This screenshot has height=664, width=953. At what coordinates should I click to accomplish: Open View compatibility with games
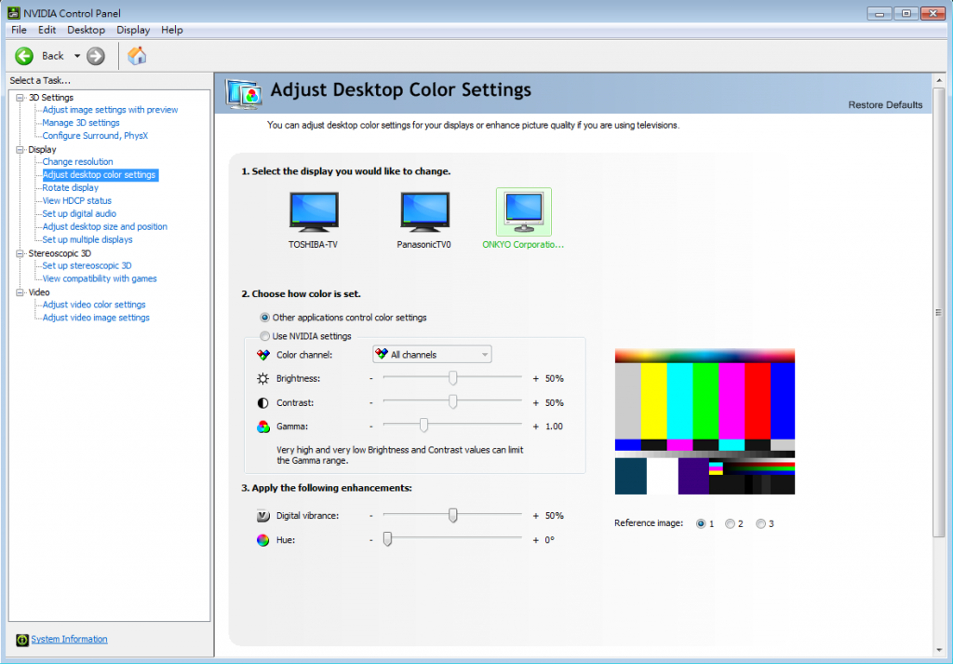coord(100,278)
